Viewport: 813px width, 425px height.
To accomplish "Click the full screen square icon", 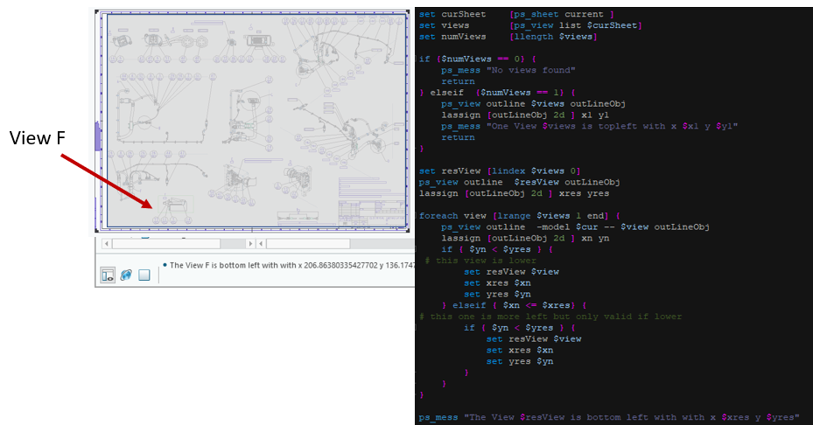I will [144, 275].
